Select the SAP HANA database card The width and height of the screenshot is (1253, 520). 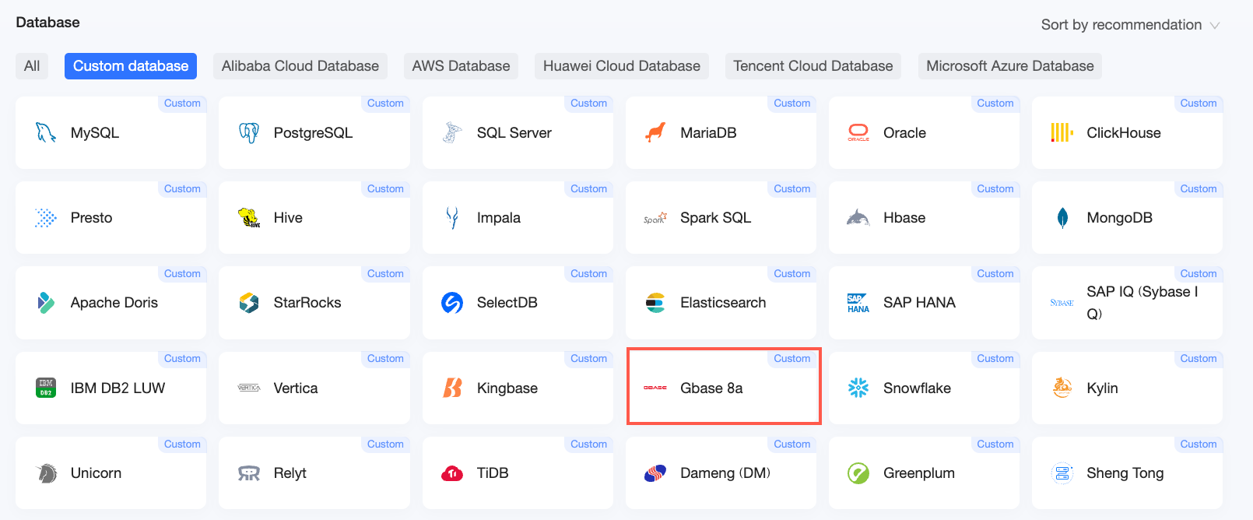[x=924, y=303]
